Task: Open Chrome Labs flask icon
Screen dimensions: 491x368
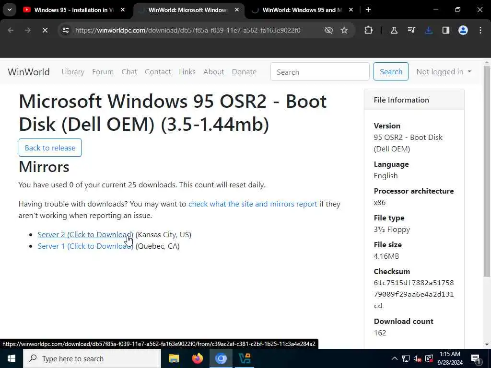Action: (394, 30)
